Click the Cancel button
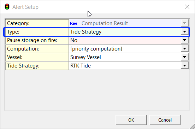The height and width of the screenshot is (129, 195). (165, 120)
